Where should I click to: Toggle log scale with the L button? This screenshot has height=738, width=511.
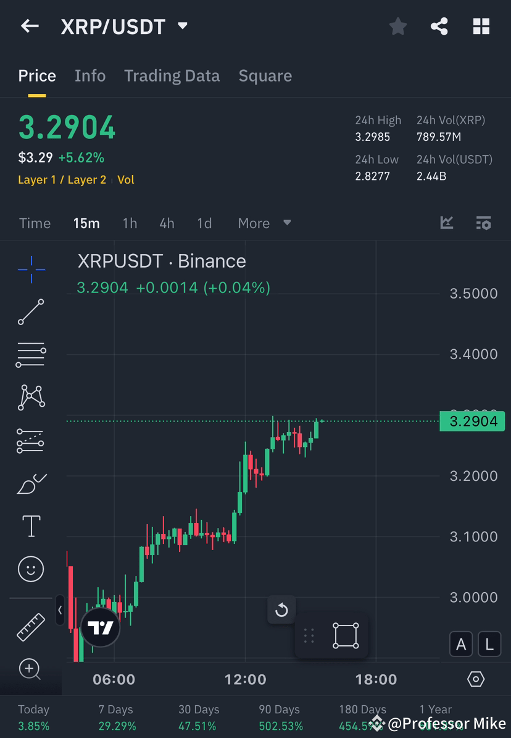(x=489, y=644)
